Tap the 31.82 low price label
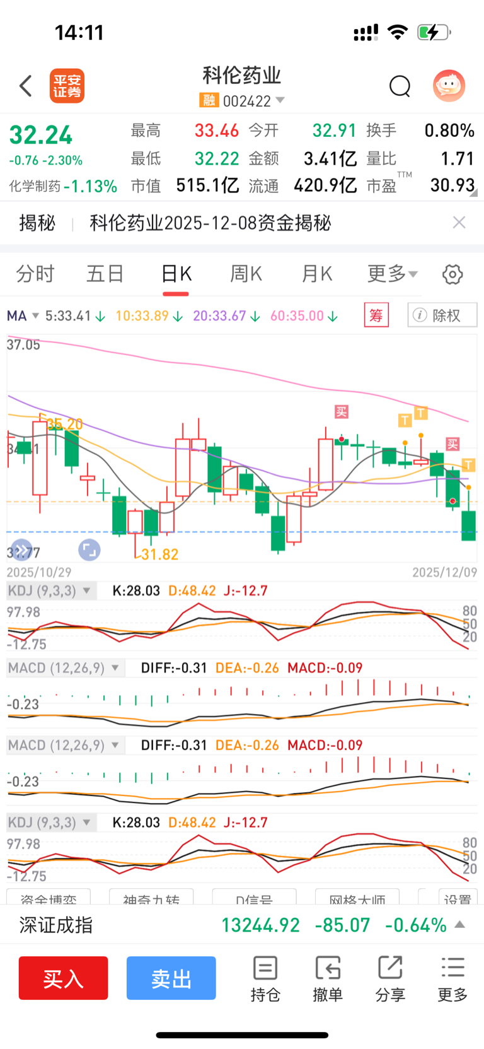Viewport: 484px width, 1049px height. pyautogui.click(x=159, y=554)
